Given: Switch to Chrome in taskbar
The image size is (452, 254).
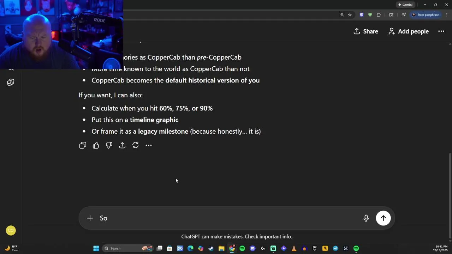Looking at the screenshot, I should (x=232, y=248).
